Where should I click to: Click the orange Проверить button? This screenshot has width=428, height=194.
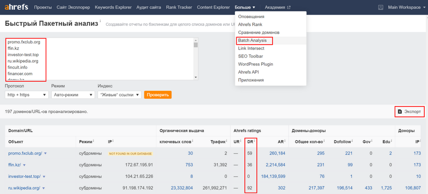pyautogui.click(x=158, y=95)
